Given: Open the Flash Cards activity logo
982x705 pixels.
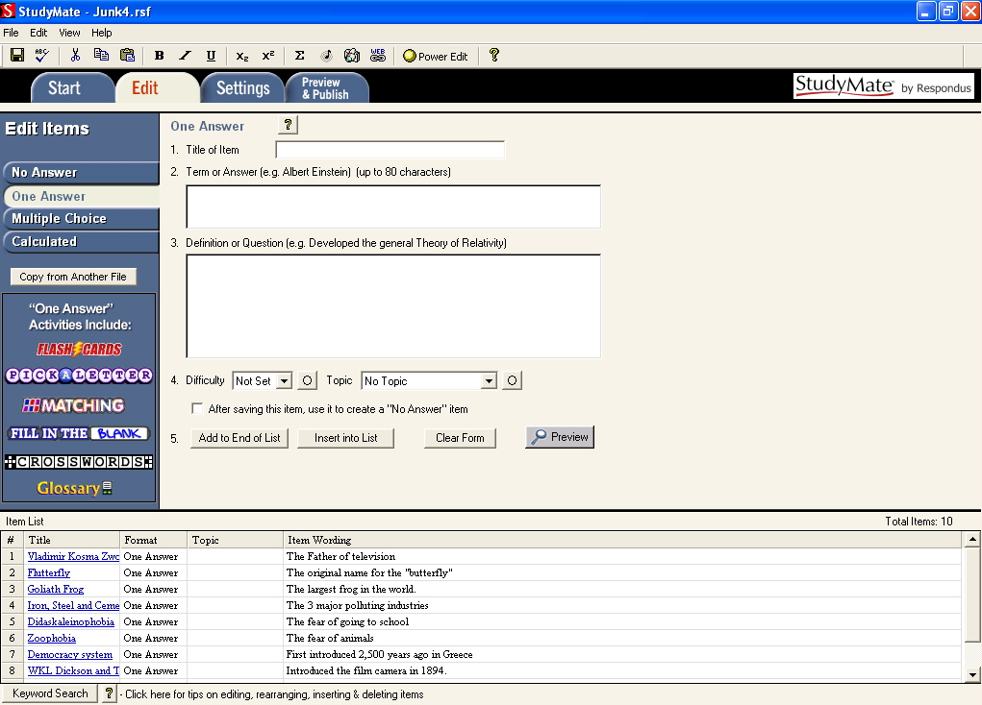Looking at the screenshot, I should coord(79,349).
